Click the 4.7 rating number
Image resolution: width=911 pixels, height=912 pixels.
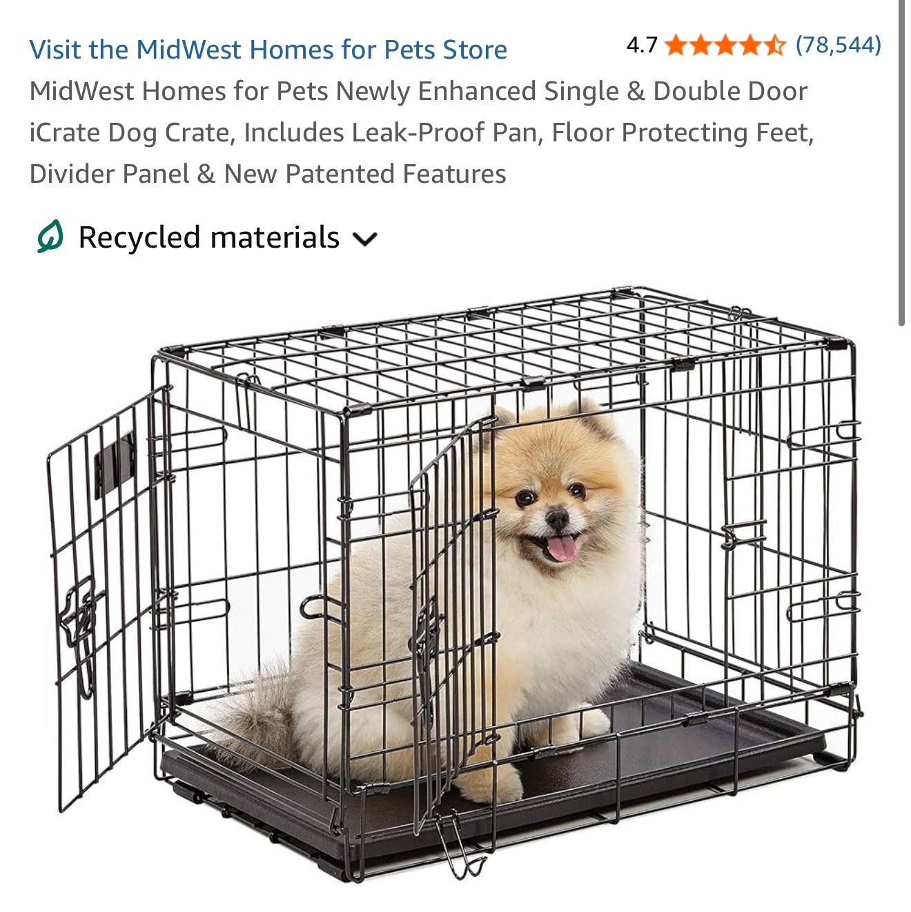tap(642, 46)
